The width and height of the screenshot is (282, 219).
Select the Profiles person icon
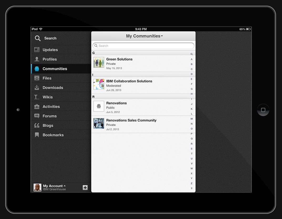click(x=37, y=59)
